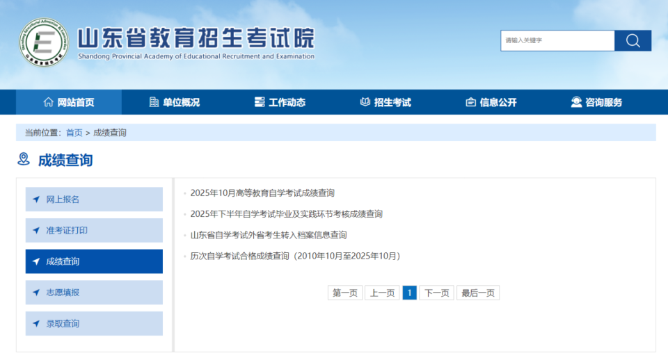This screenshot has width=668, height=358.
Task: Click the 山东省教育招生考试院 site title
Action: coord(196,38)
